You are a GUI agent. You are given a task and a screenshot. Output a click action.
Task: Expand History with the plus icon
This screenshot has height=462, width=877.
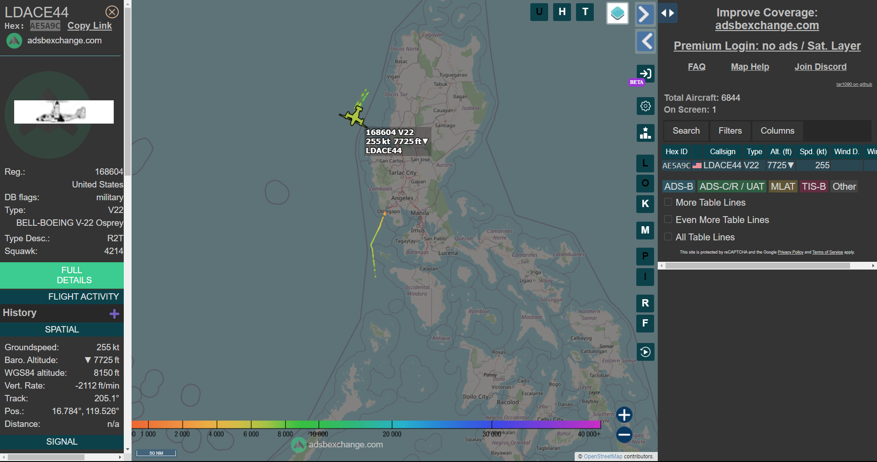(x=115, y=313)
